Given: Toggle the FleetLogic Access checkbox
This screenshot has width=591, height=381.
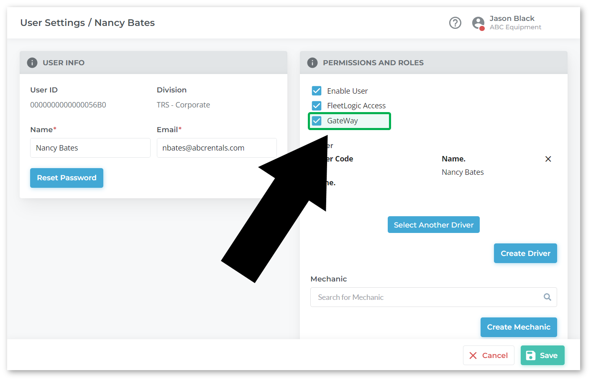Looking at the screenshot, I should pyautogui.click(x=317, y=105).
